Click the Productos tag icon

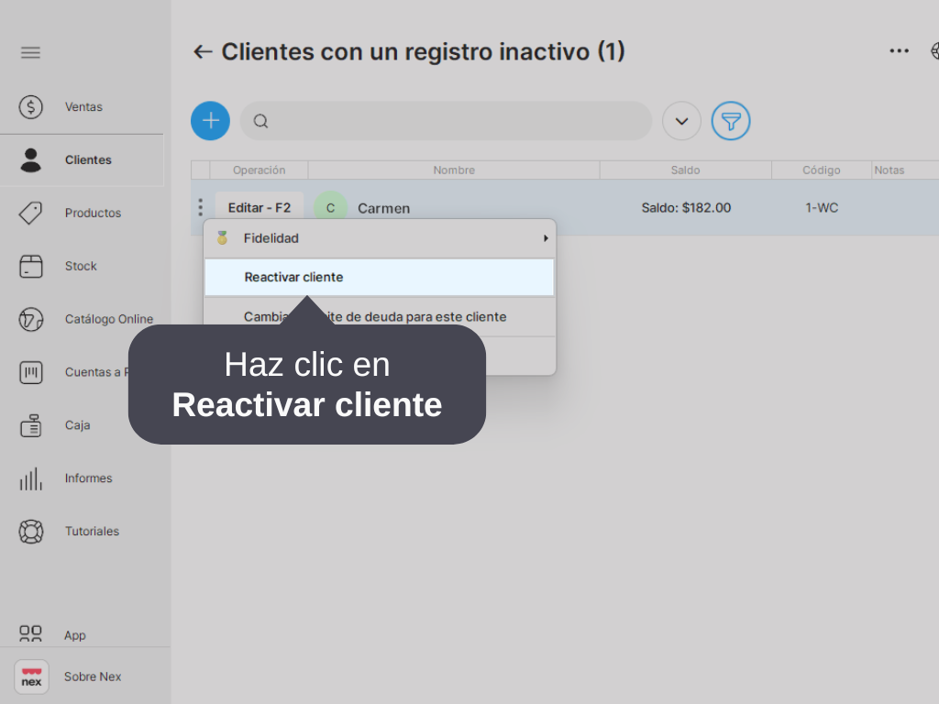click(x=30, y=213)
